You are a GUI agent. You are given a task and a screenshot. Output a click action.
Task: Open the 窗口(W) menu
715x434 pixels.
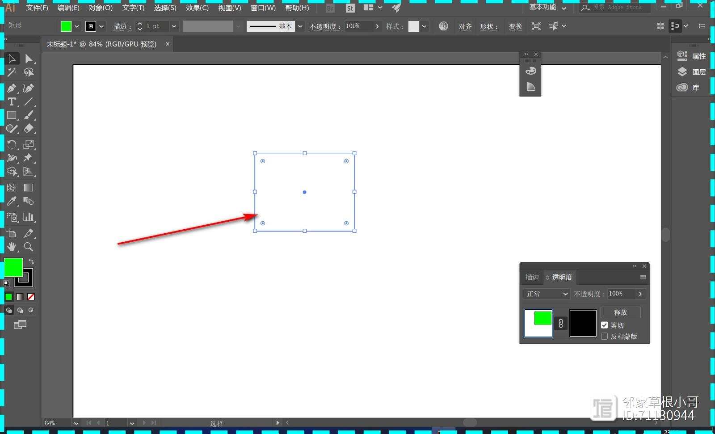(263, 8)
